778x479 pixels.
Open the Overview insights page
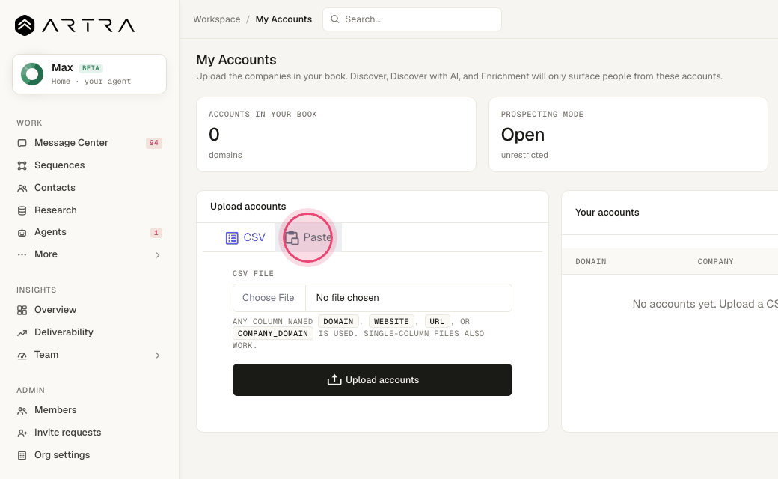coord(89,310)
